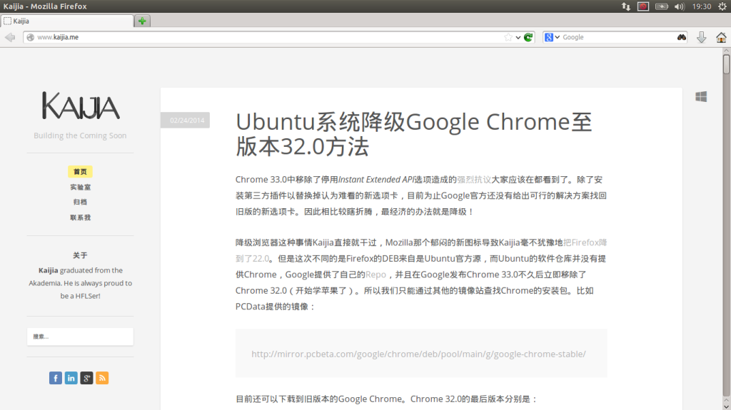Open the 实验室 menu item

80,187
